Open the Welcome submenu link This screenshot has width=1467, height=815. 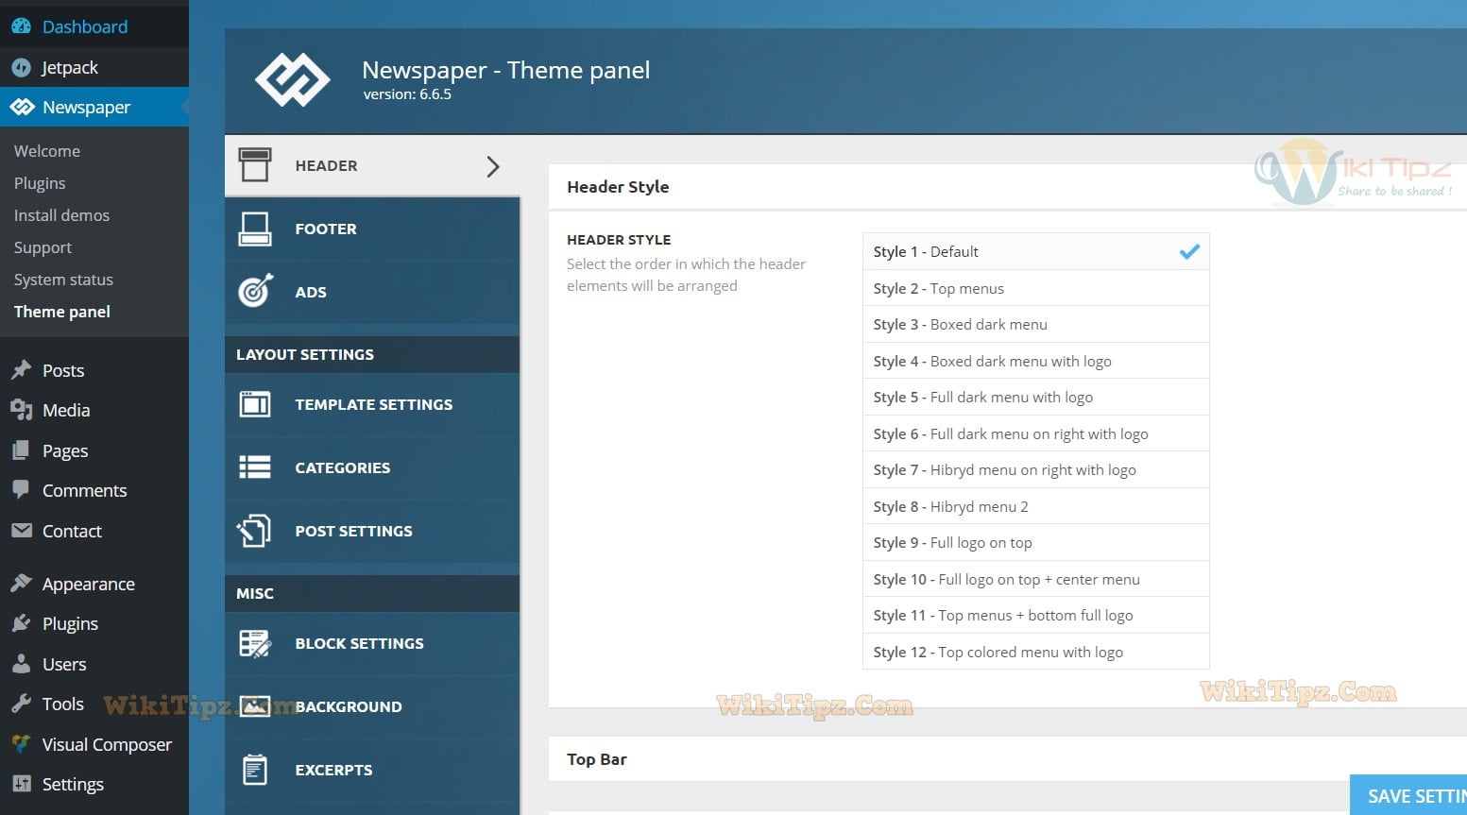47,151
